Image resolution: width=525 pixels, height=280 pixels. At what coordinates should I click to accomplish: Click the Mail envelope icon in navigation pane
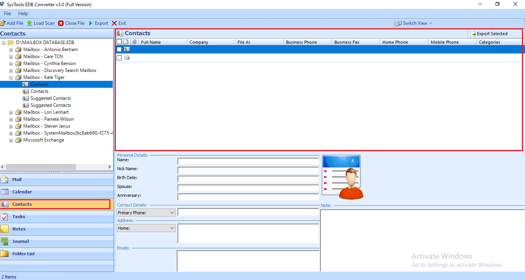point(4,179)
